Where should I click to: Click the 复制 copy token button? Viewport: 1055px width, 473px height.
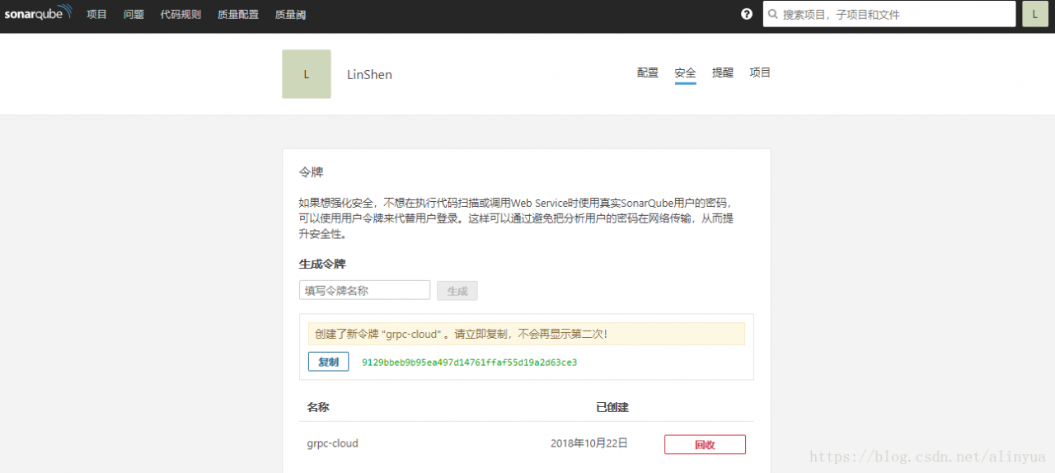click(328, 362)
